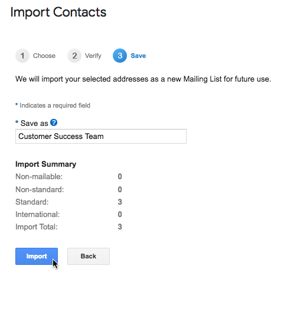Click the step 2 circle icon
The image size is (284, 314).
[x=74, y=56]
